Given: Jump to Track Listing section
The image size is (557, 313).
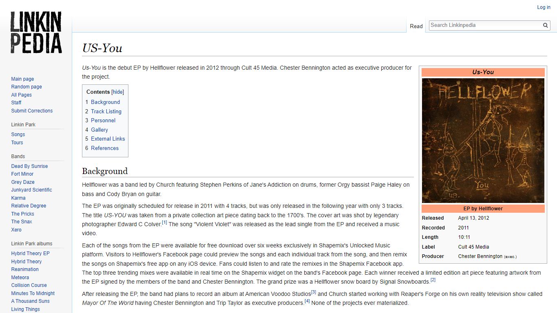Looking at the screenshot, I should click(106, 111).
